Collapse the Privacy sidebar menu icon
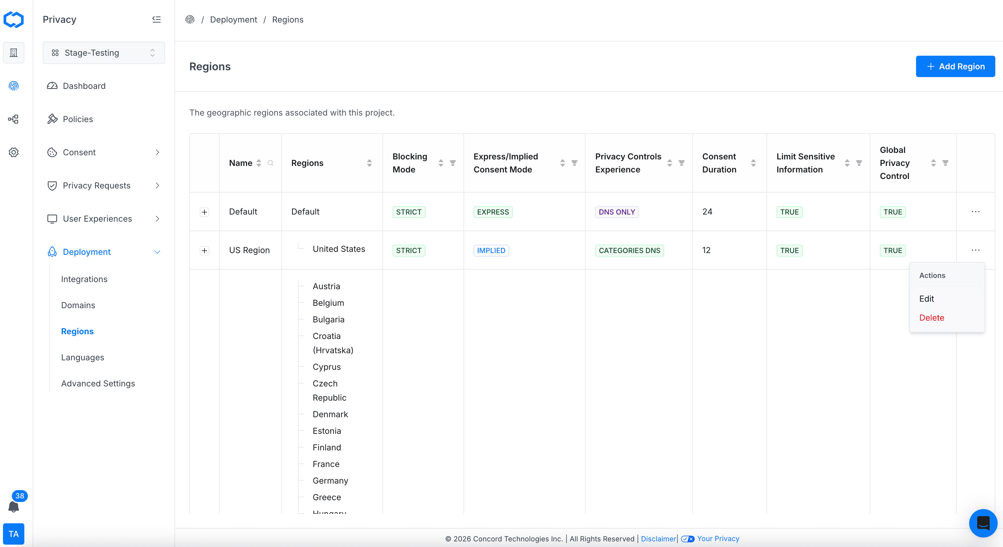The image size is (1003, 547). click(x=156, y=20)
